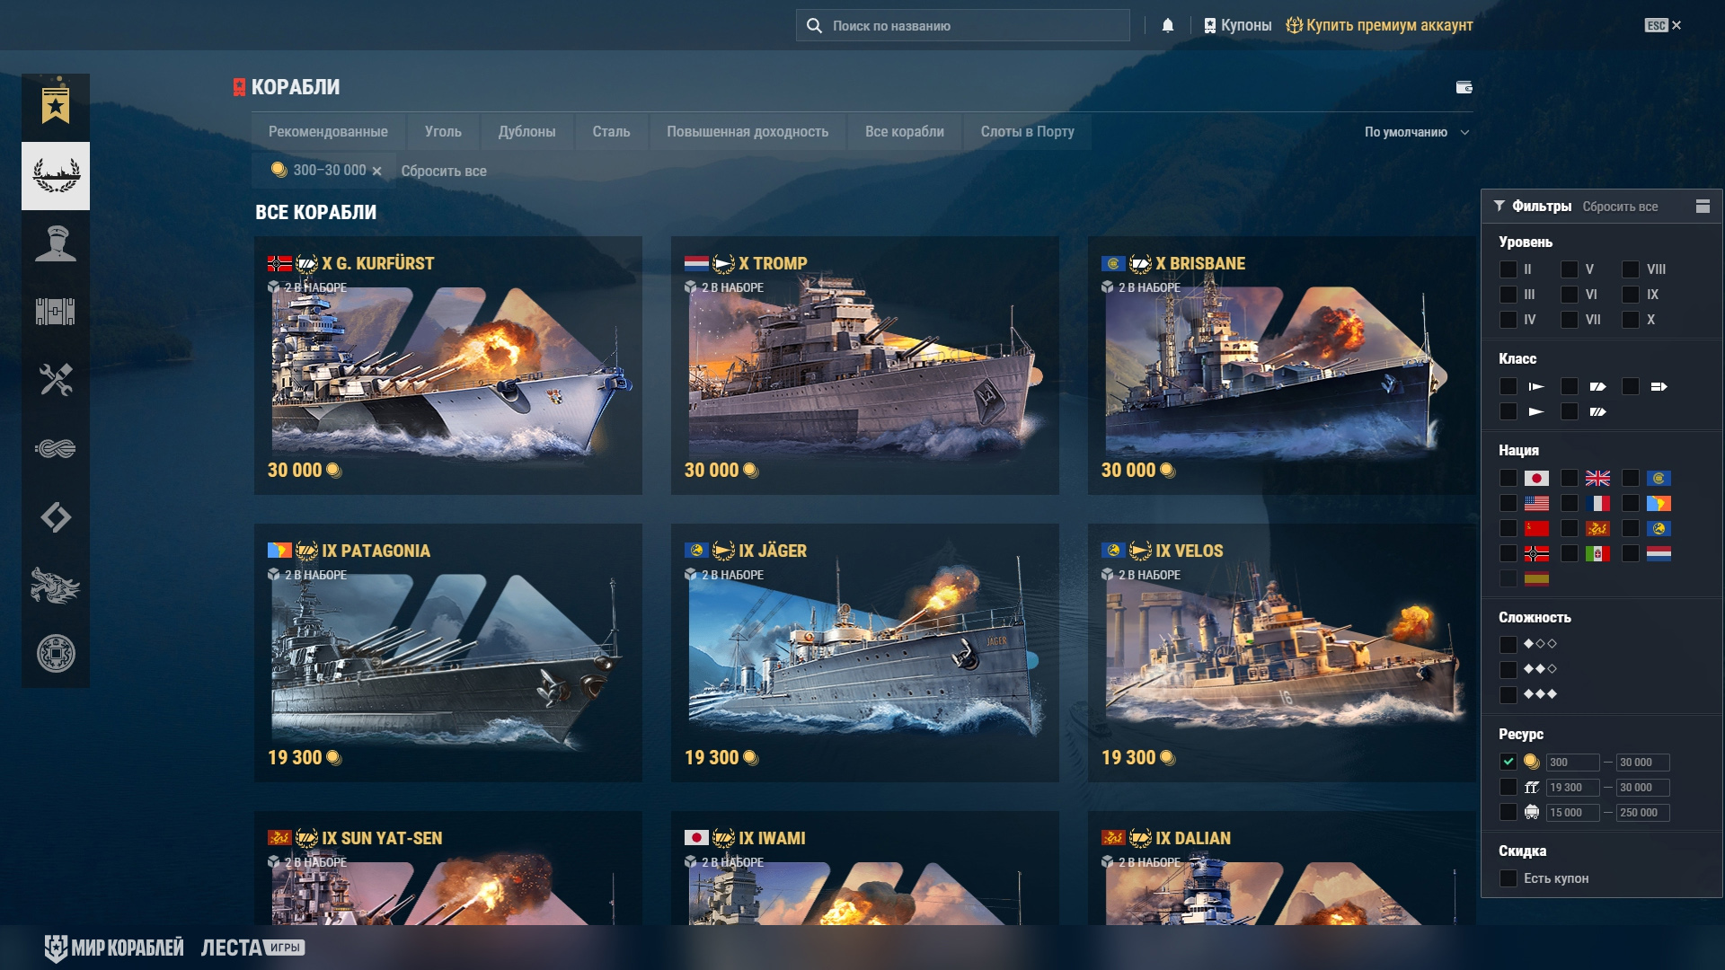Remove the 300–30 000 filter chip
Image resolution: width=1725 pixels, height=970 pixels.
click(376, 171)
